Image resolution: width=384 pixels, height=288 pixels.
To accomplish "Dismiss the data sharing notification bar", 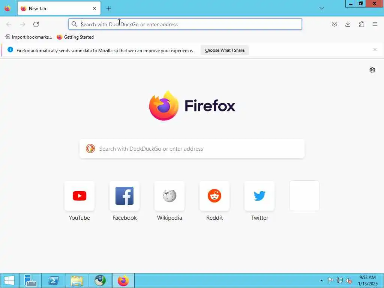I will pyautogui.click(x=375, y=49).
